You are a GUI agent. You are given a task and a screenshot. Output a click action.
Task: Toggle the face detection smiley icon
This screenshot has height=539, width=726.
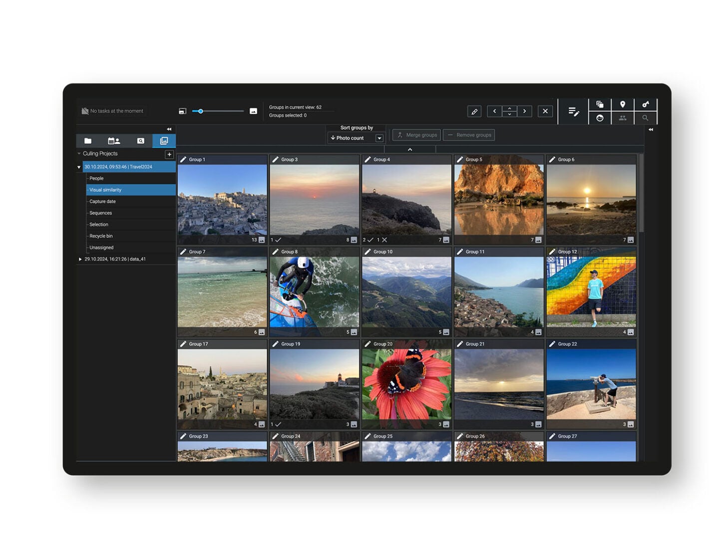point(600,118)
